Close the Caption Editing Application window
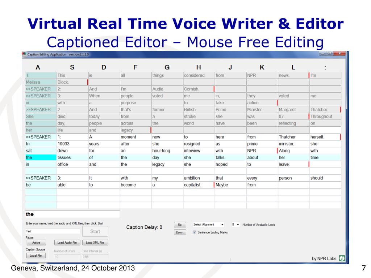This screenshot has width=371, height=278. pyautogui.click(x=339, y=54)
